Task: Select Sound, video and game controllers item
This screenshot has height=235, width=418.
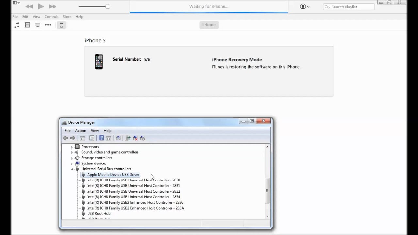Action: pyautogui.click(x=110, y=152)
